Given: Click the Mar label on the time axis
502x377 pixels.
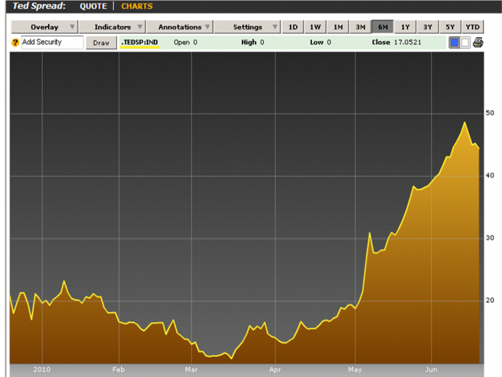Looking at the screenshot, I should [x=191, y=369].
